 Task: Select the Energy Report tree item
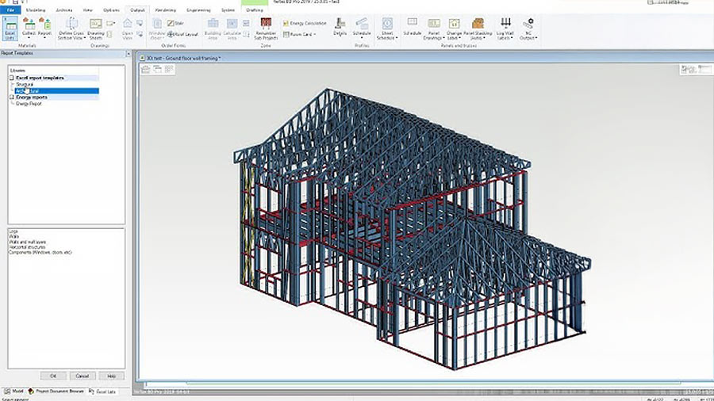pyautogui.click(x=30, y=103)
